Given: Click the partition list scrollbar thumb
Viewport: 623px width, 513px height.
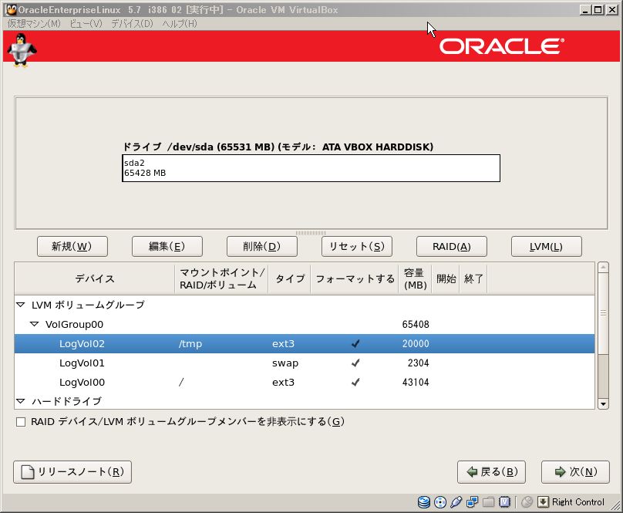Looking at the screenshot, I should pos(603,313).
